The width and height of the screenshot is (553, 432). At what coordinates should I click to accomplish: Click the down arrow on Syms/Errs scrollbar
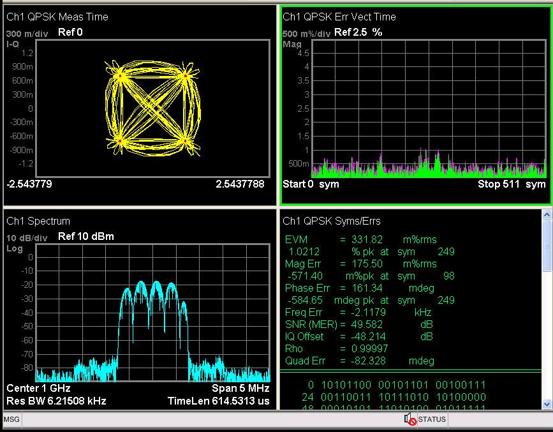tap(547, 405)
